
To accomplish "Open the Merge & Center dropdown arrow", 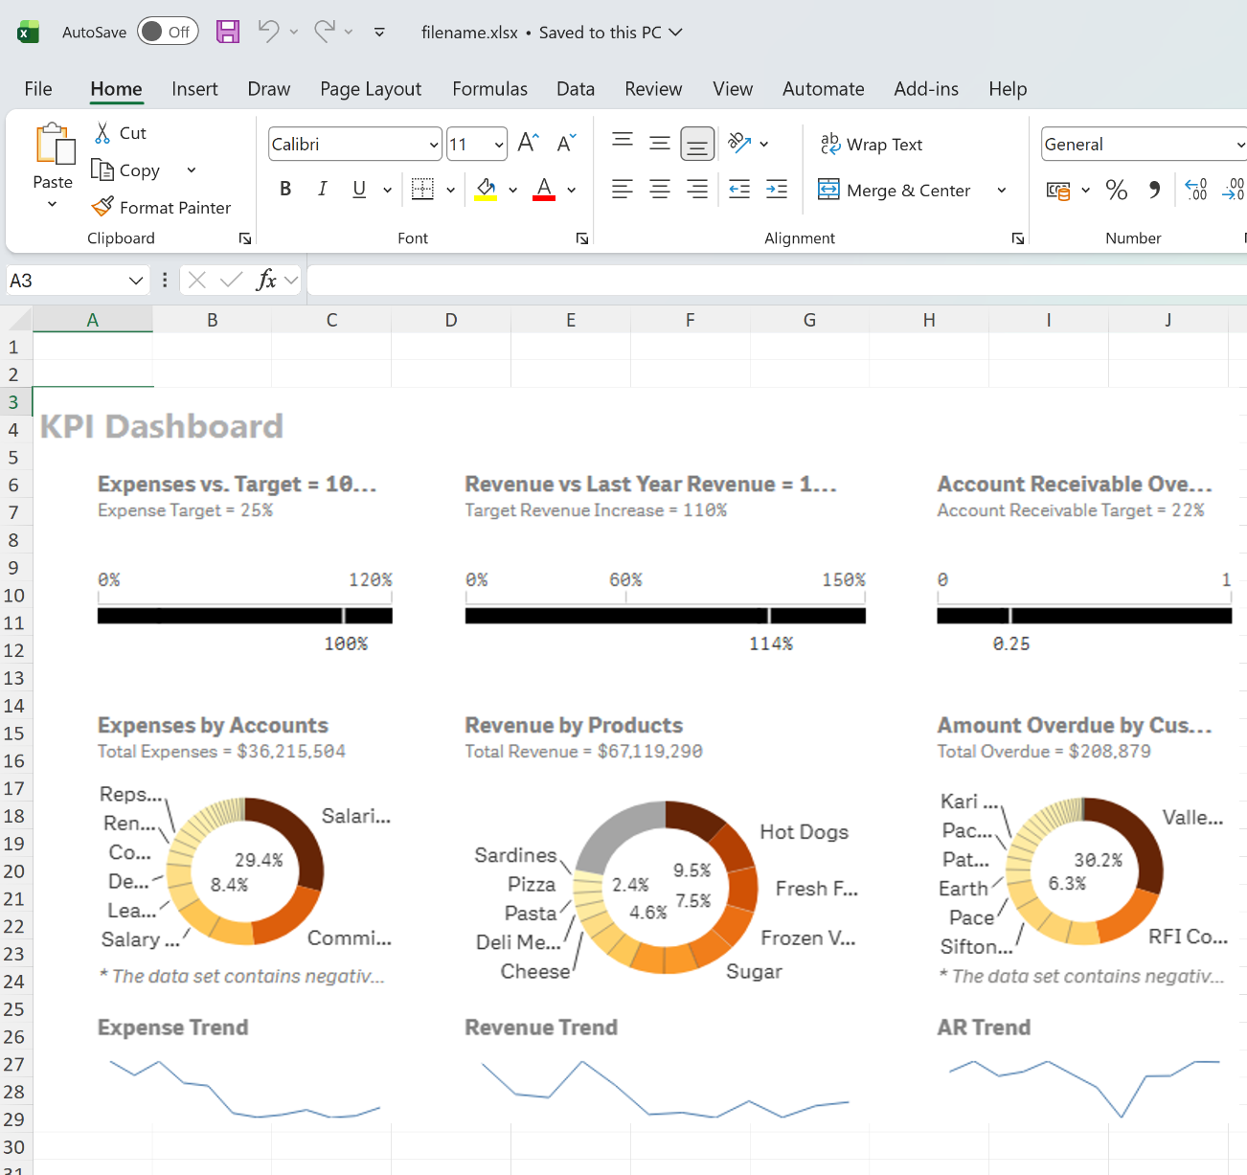I will pos(1002,191).
